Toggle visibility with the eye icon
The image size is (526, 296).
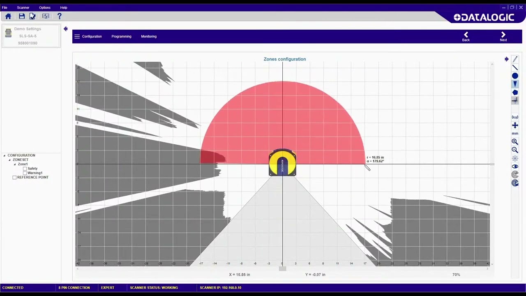[x=515, y=166]
